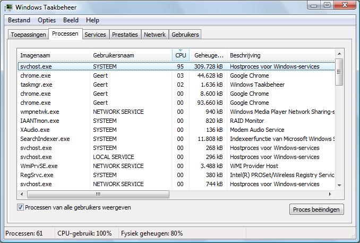Click the WMI Provider Host description

[x=254, y=166]
